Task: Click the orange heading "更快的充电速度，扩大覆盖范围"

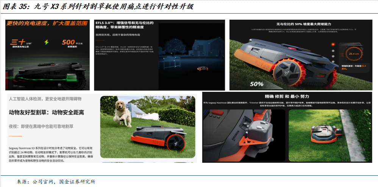Action: 47,23
